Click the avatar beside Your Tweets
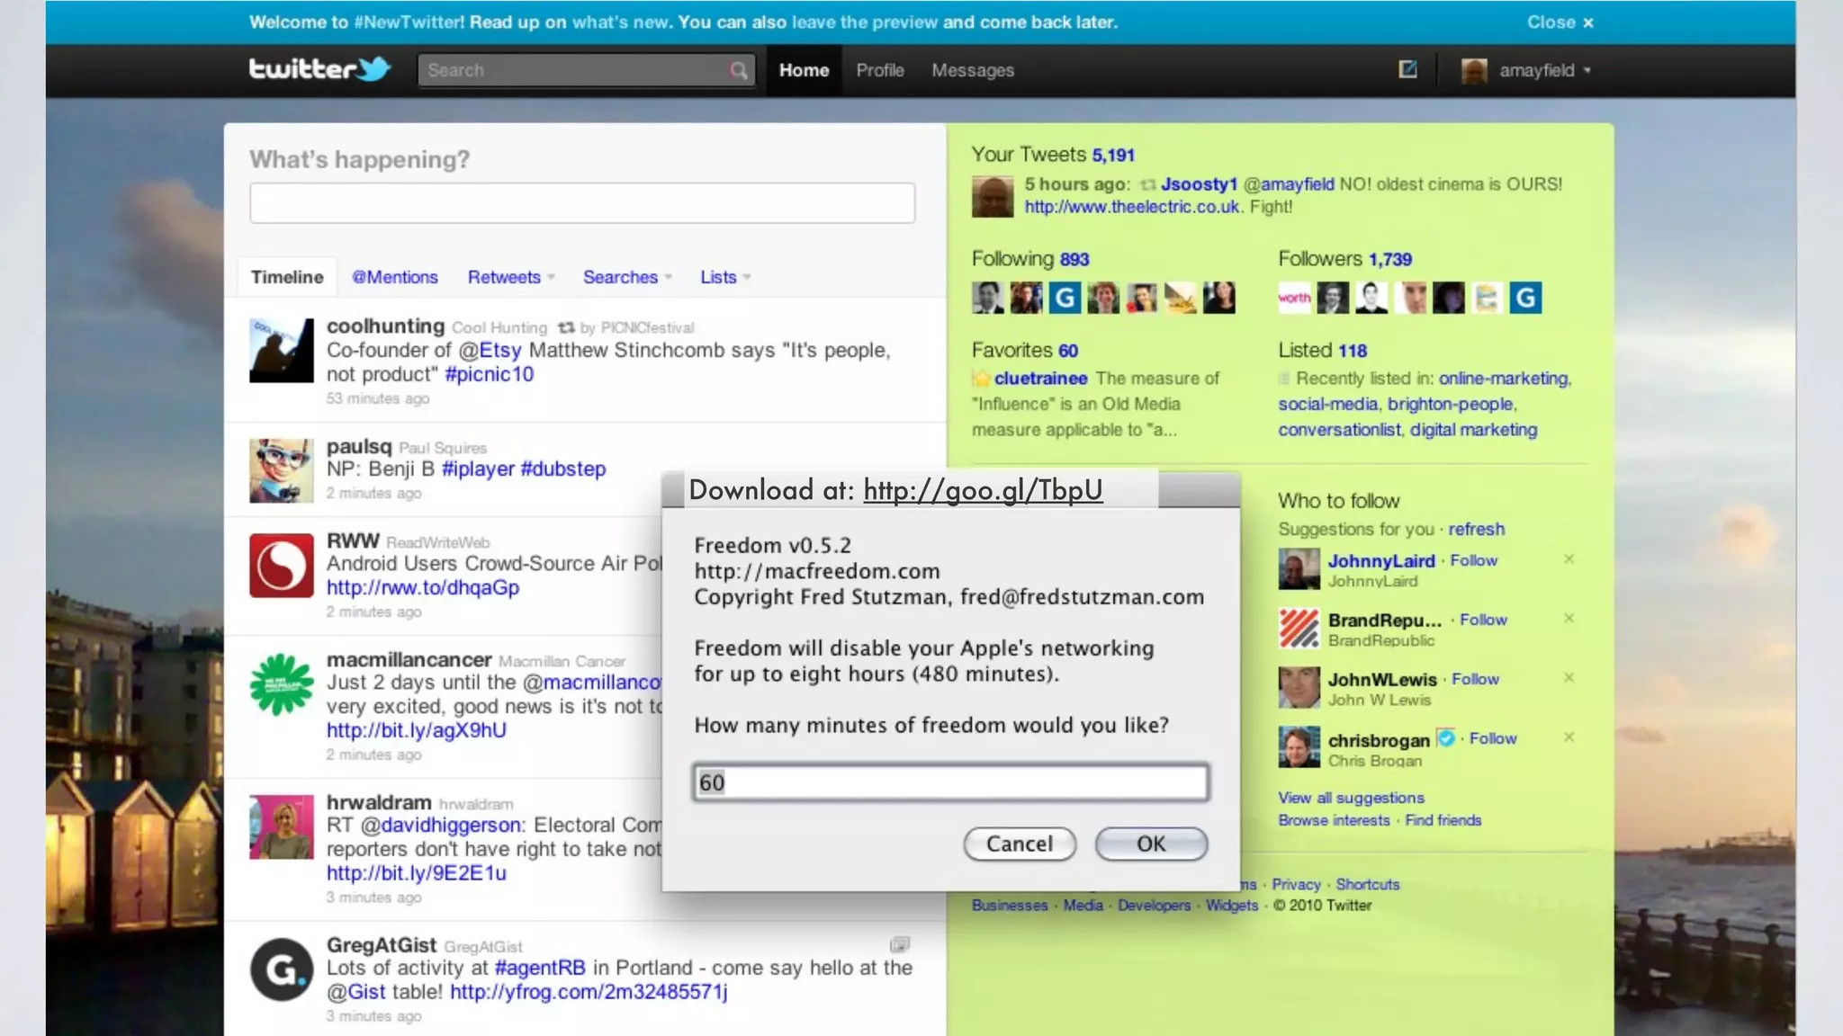The width and height of the screenshot is (1843, 1036). tap(993, 197)
